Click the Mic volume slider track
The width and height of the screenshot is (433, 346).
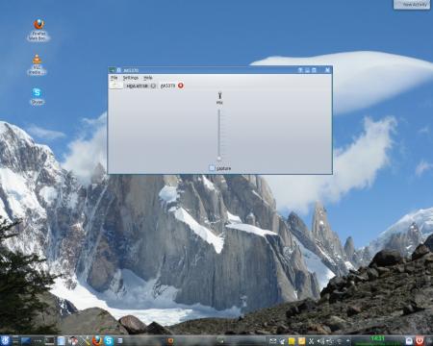(x=219, y=134)
